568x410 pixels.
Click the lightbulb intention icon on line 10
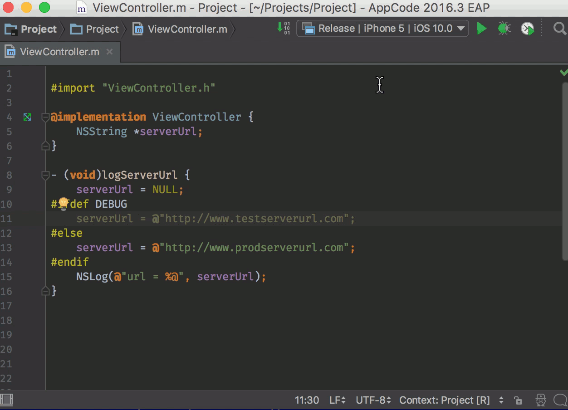[x=64, y=204]
